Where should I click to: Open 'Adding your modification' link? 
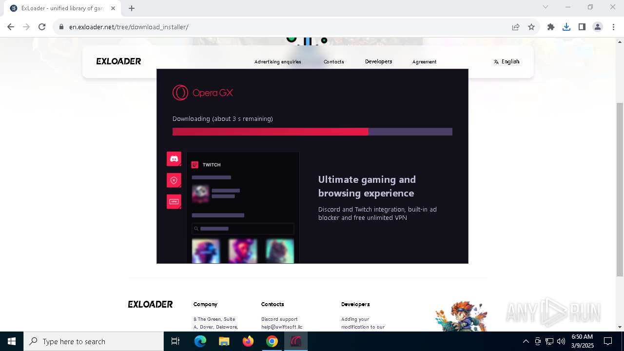coord(363,323)
